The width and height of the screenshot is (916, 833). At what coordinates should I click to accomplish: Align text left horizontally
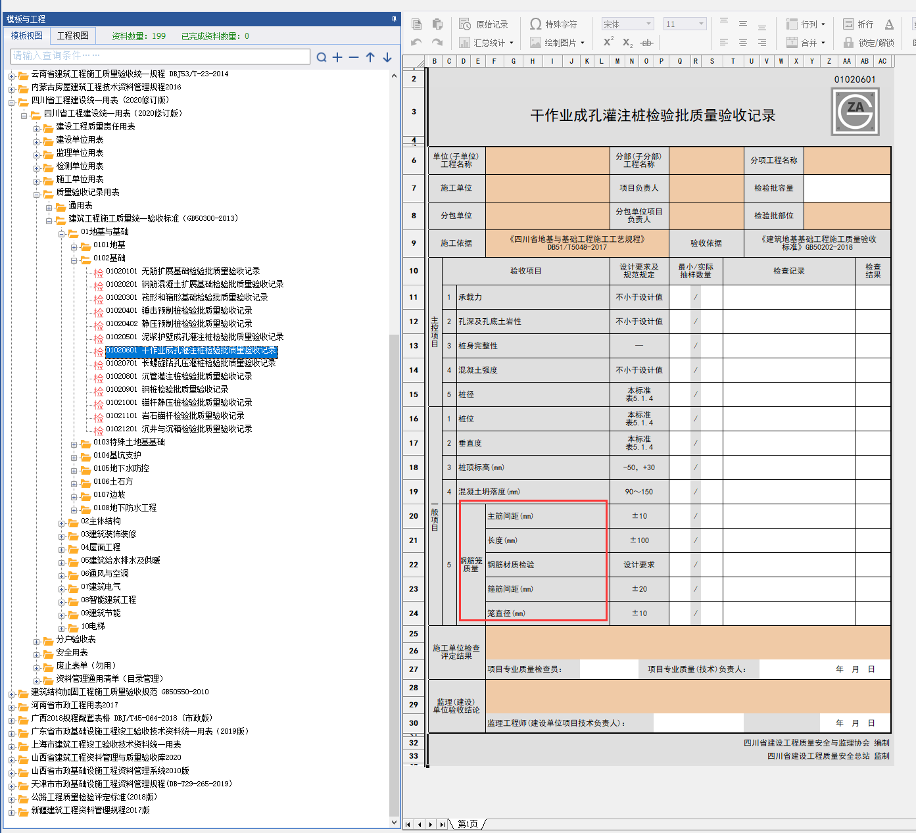(x=724, y=43)
